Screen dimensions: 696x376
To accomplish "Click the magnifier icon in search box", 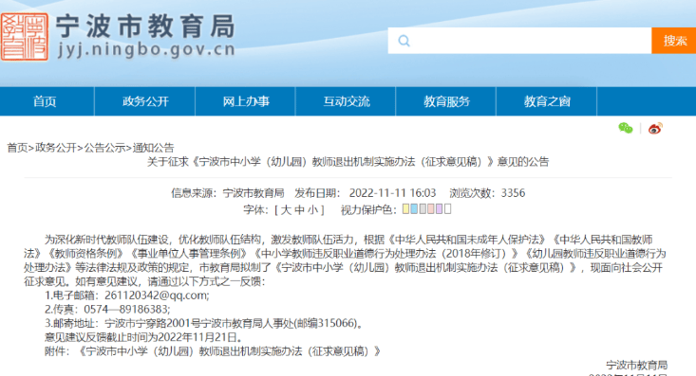I will (404, 41).
